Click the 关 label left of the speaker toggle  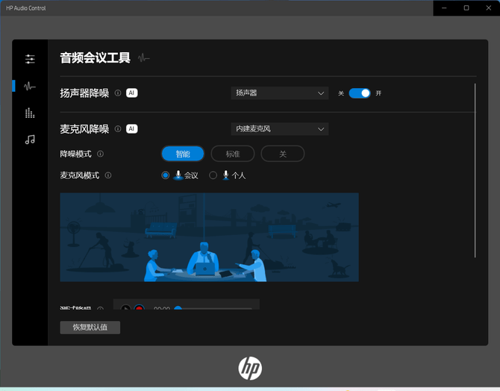click(x=341, y=93)
